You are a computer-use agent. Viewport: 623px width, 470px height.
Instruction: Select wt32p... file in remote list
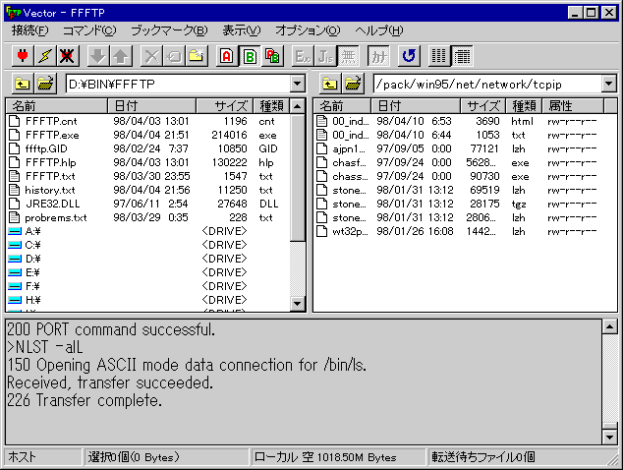350,231
